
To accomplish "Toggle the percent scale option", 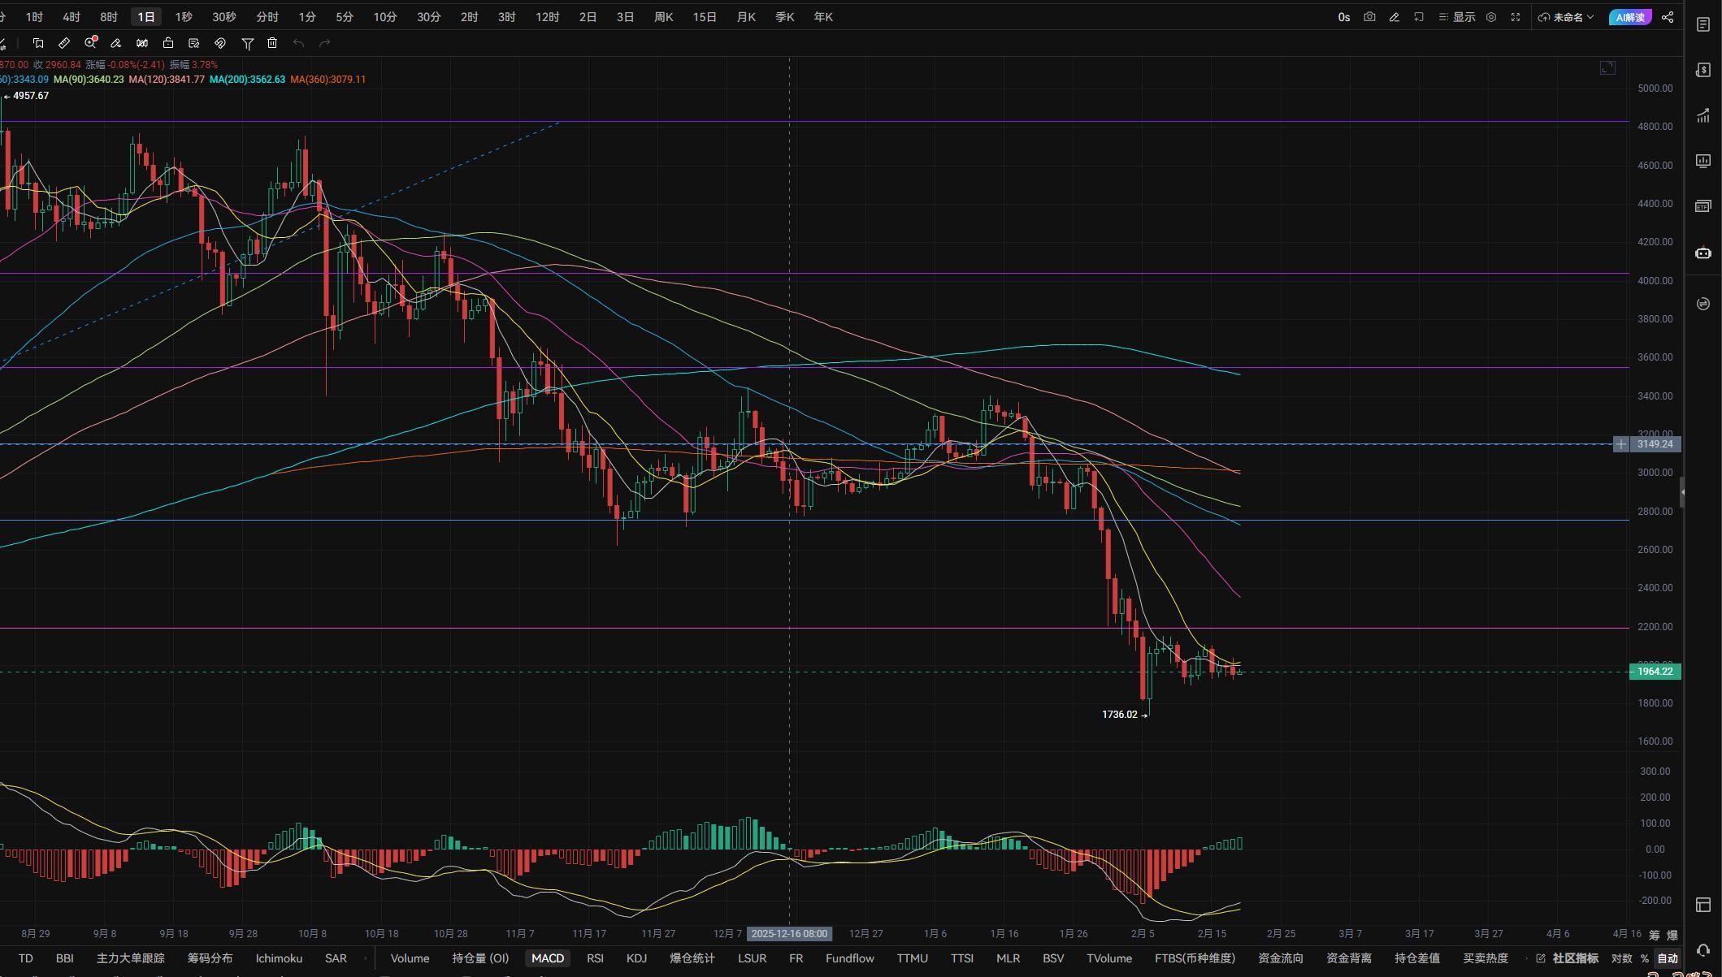I will [x=1645, y=958].
